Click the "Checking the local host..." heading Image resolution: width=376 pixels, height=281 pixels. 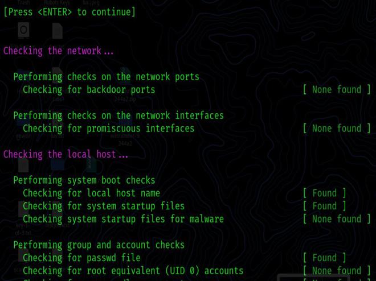tap(66, 154)
